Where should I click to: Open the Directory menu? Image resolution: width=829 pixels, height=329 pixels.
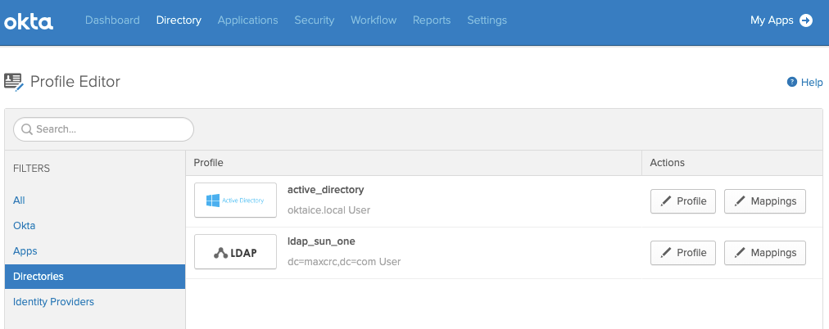179,20
